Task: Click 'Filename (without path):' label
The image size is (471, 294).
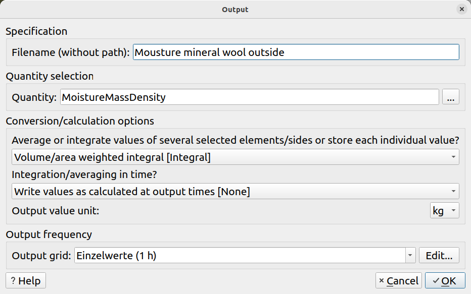Action: pos(71,52)
